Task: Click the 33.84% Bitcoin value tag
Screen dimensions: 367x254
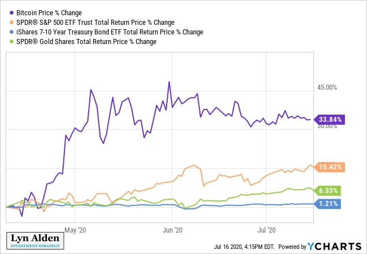Action: pyautogui.click(x=329, y=120)
